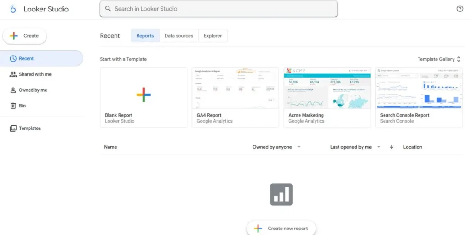This screenshot has width=471, height=235.
Task: Click the Templates gallery icon in sidebar
Action: click(x=13, y=129)
